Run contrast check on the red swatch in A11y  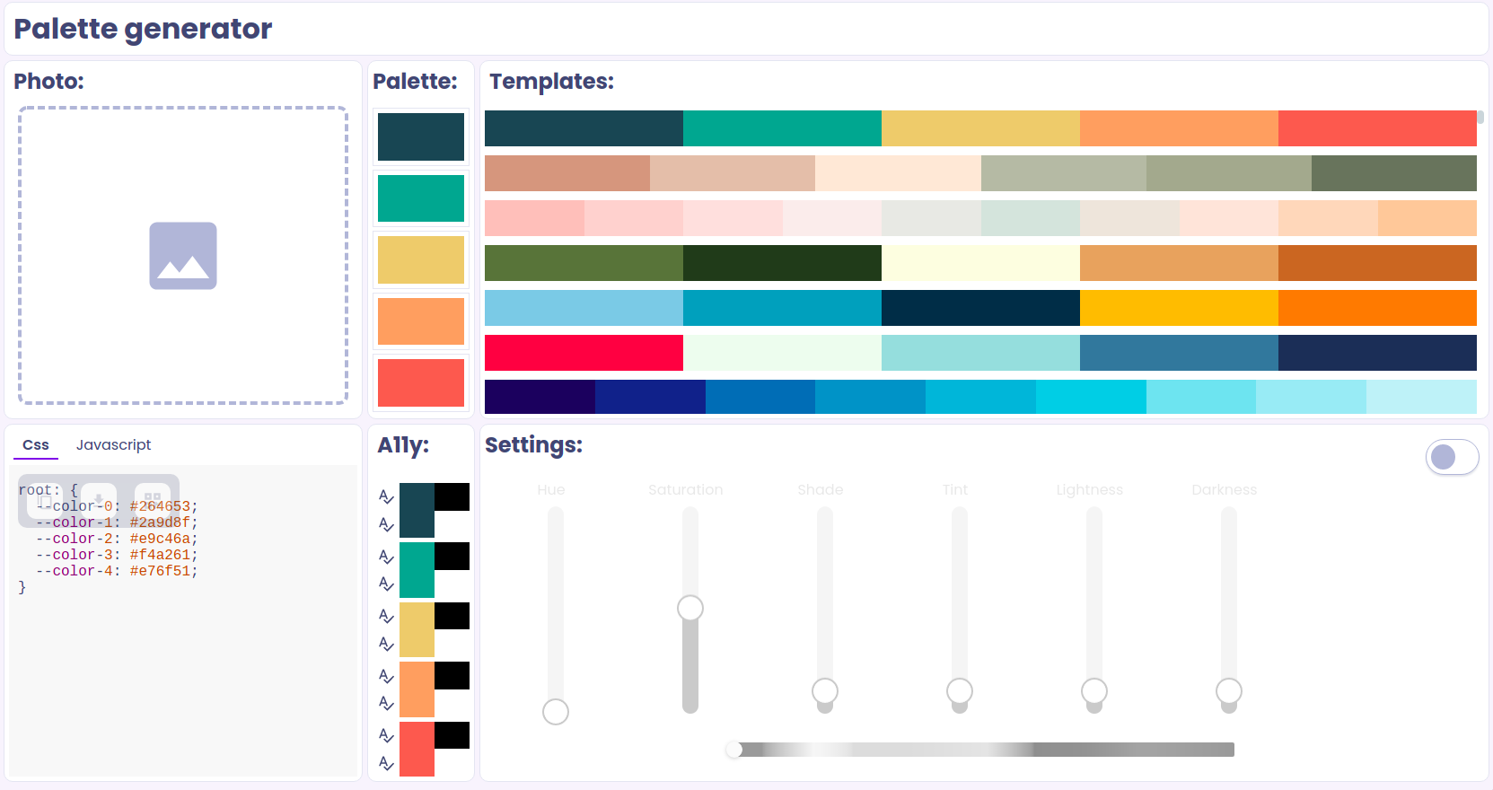(386, 736)
